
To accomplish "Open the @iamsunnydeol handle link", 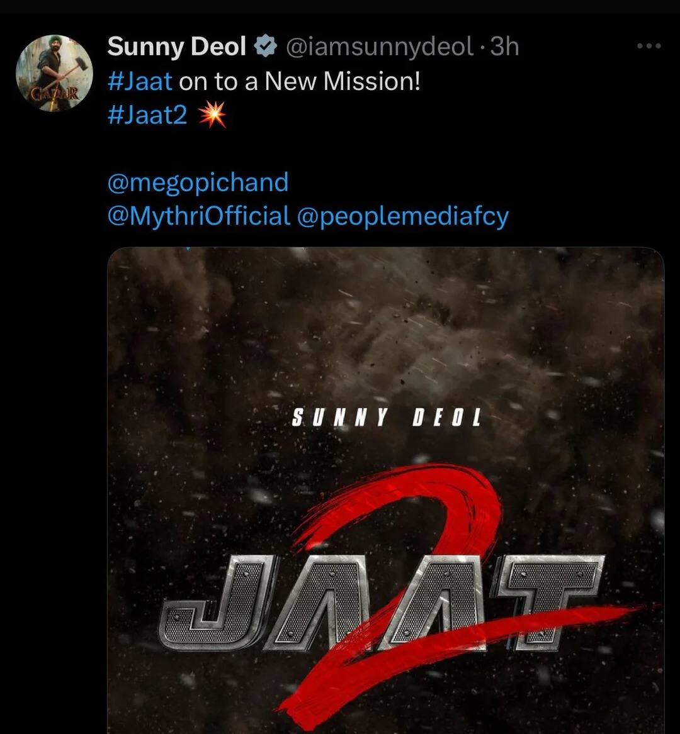I will [x=379, y=47].
